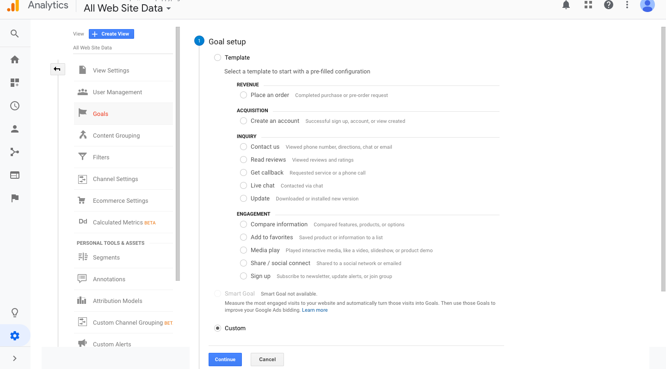
Task: Select the Place an order radio option
Action: coord(243,95)
